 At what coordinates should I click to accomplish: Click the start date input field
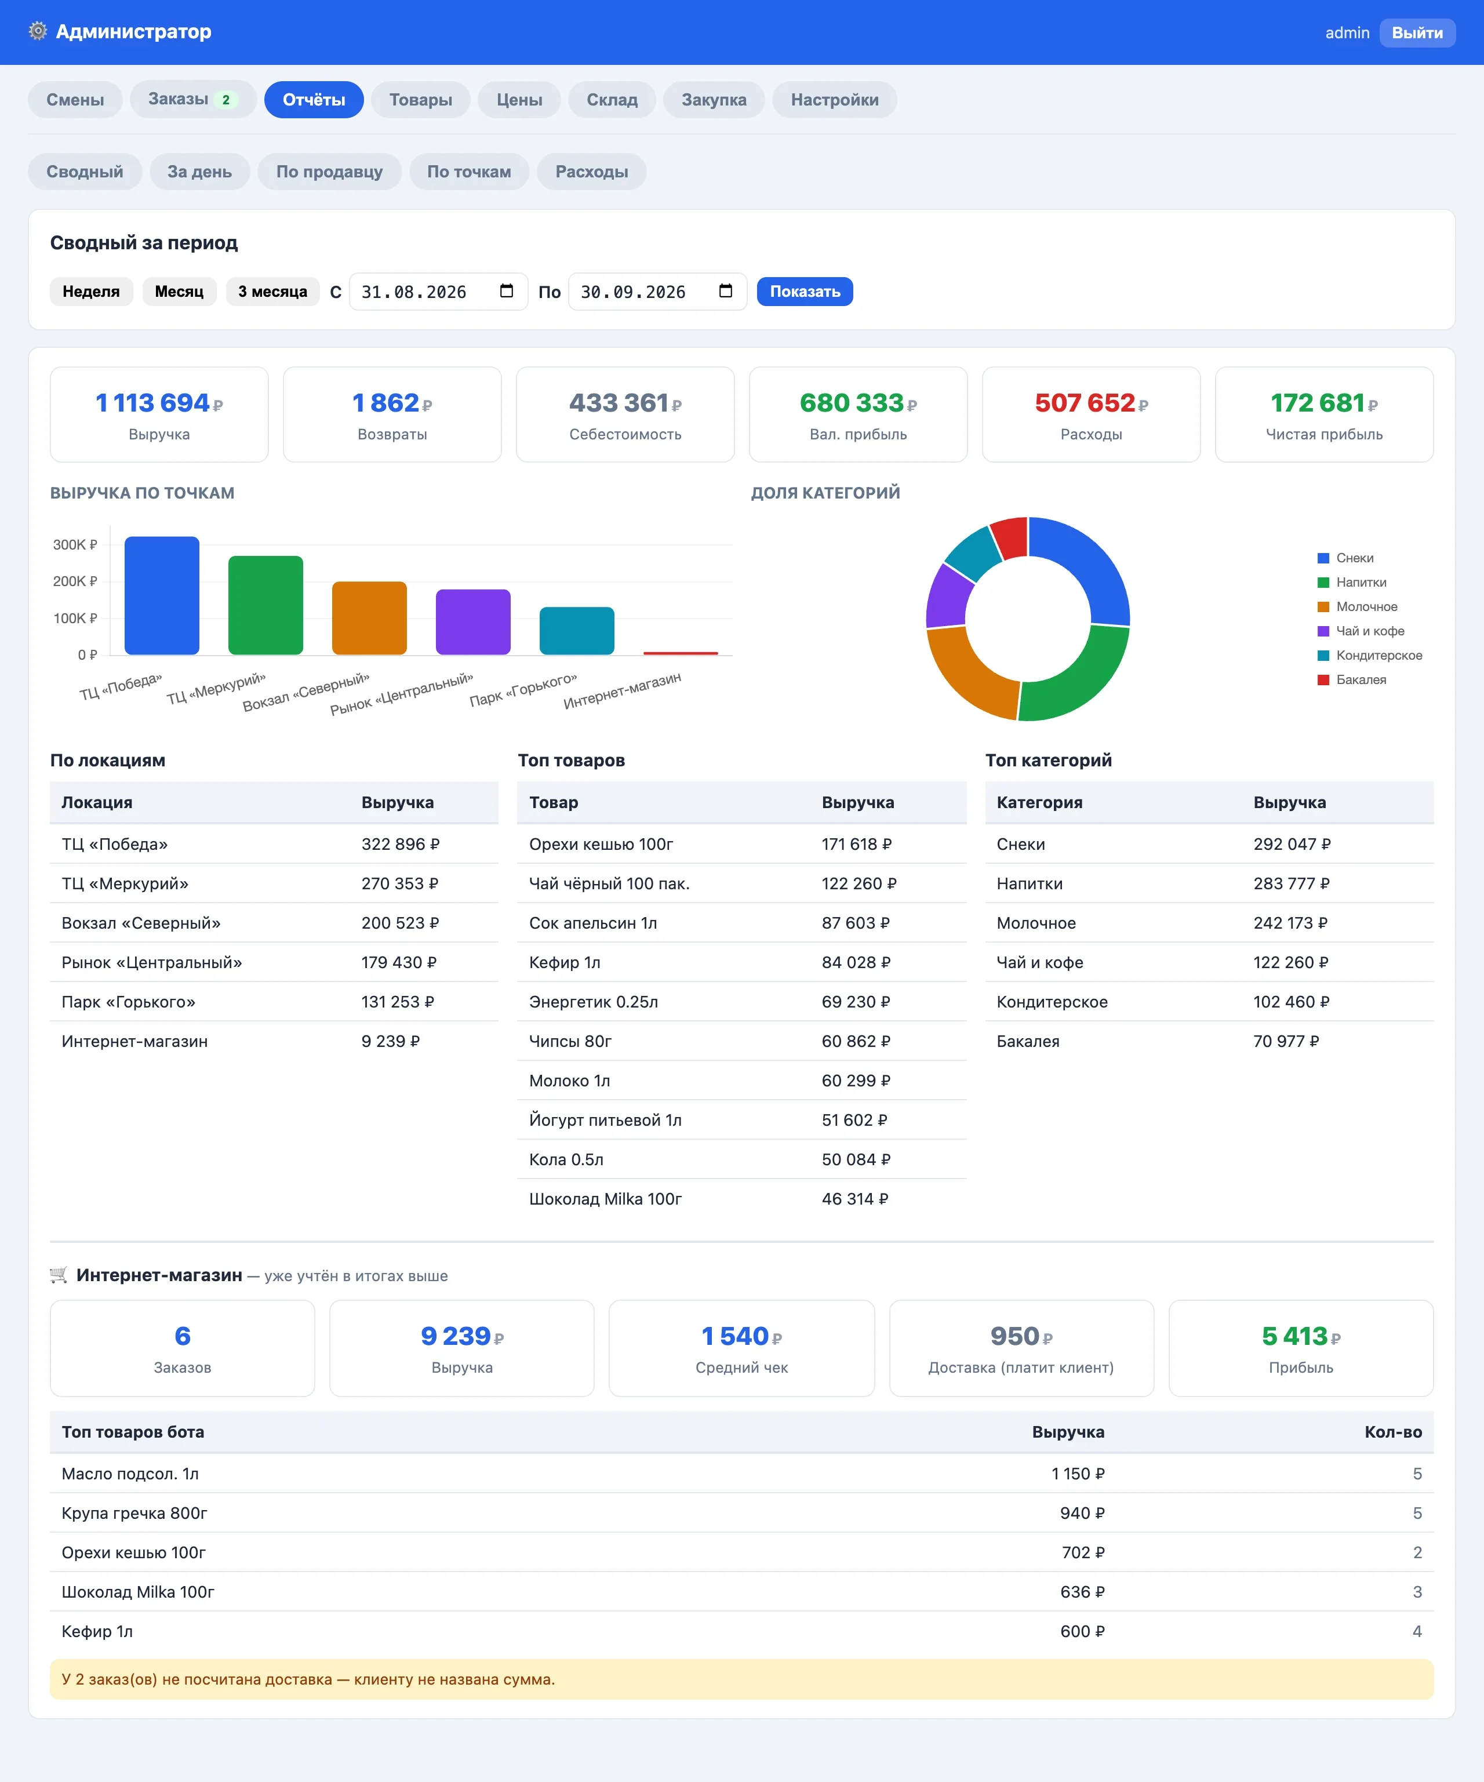click(x=438, y=291)
